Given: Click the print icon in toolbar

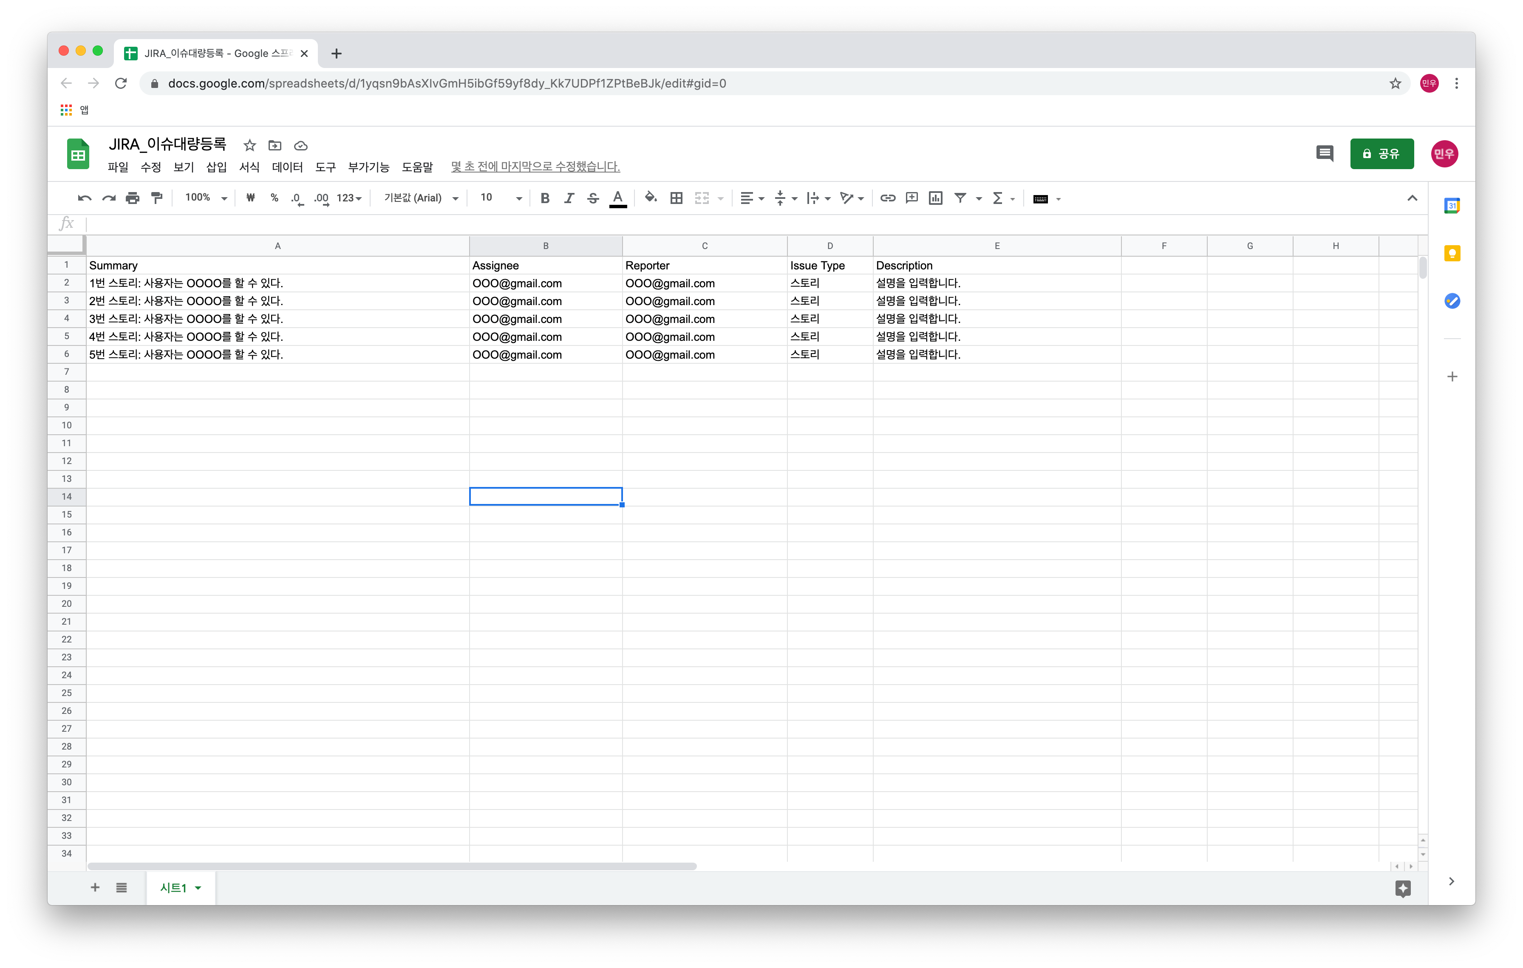Looking at the screenshot, I should click(132, 198).
